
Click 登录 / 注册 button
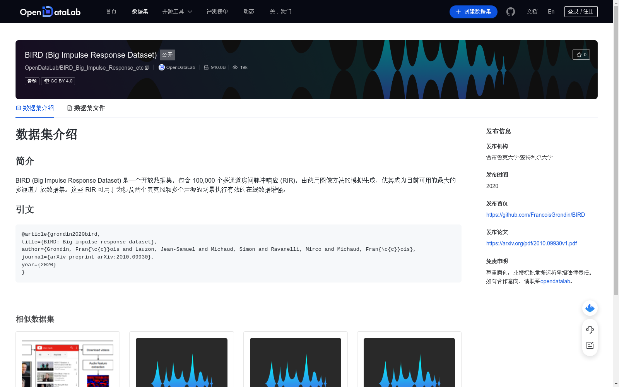tap(581, 12)
